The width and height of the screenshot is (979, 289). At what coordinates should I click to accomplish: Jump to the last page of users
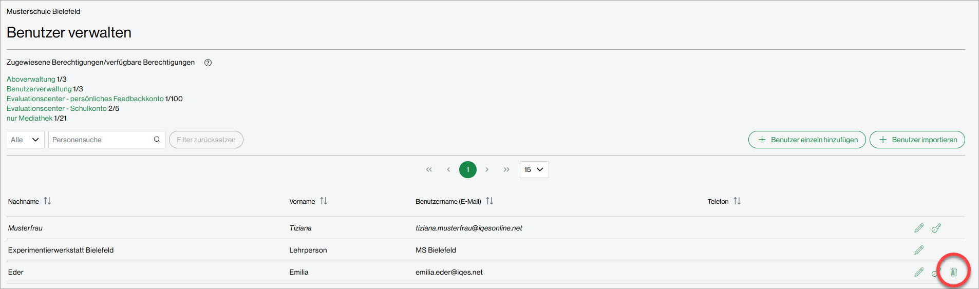click(506, 169)
